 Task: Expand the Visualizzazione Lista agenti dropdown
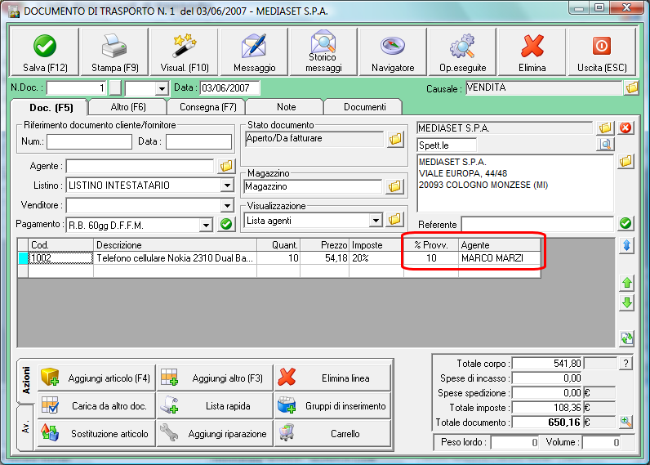[376, 221]
